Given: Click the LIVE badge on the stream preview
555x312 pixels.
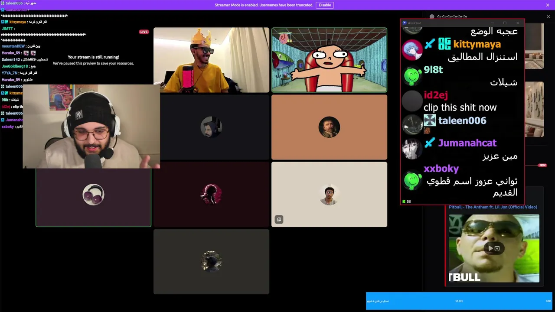Looking at the screenshot, I should 144,32.
